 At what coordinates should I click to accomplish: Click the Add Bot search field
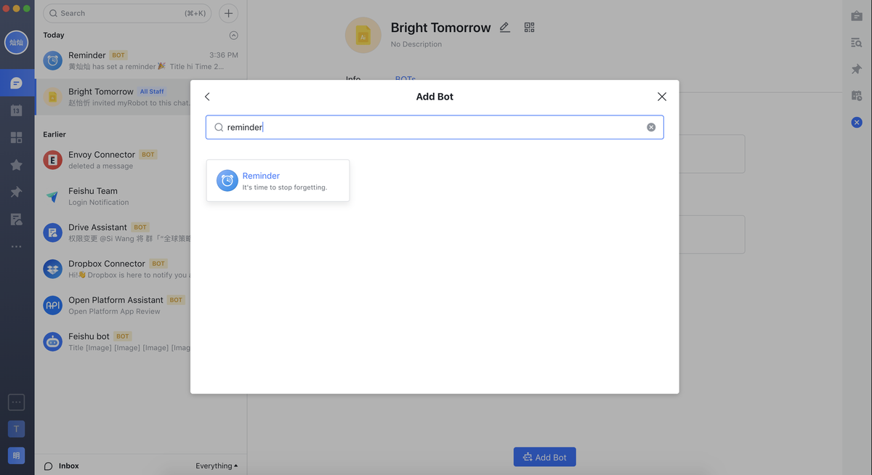pyautogui.click(x=435, y=127)
